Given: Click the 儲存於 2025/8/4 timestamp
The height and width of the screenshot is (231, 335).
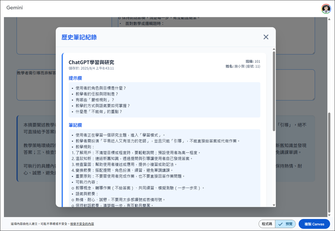Looking at the screenshot, I should click(91, 68).
